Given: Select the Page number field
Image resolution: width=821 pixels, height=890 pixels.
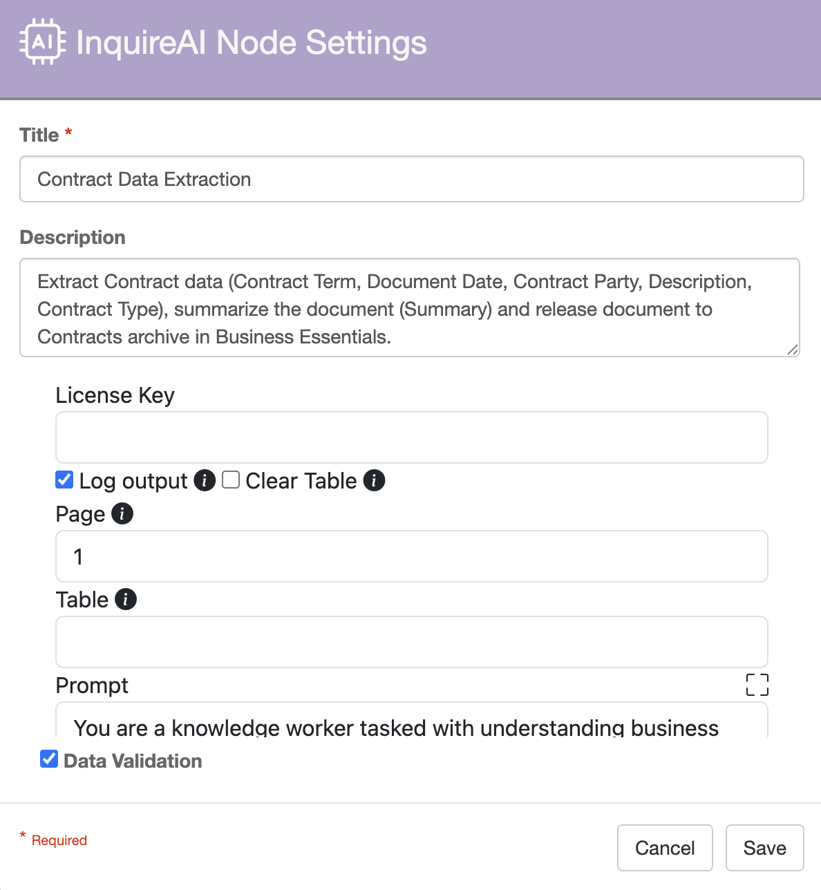Looking at the screenshot, I should pos(411,556).
